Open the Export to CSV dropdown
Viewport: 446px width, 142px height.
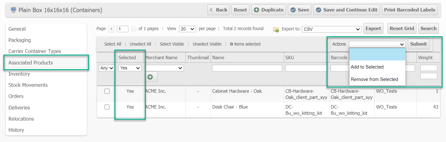point(331,29)
